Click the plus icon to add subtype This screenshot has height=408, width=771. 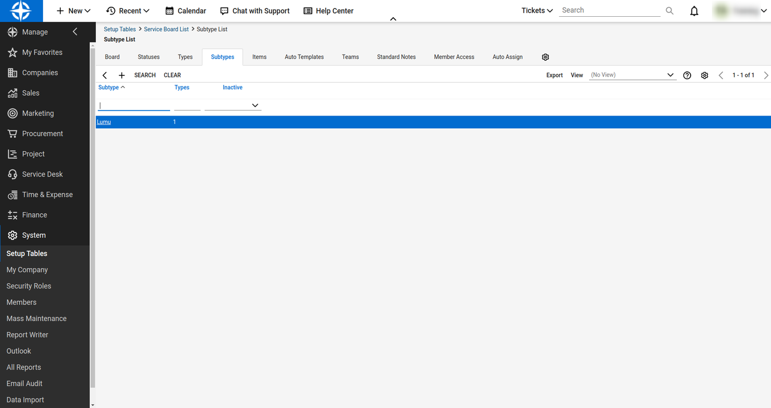[122, 75]
